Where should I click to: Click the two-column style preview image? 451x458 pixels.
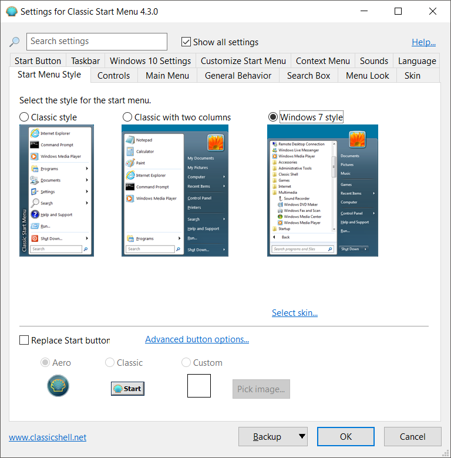coord(175,190)
